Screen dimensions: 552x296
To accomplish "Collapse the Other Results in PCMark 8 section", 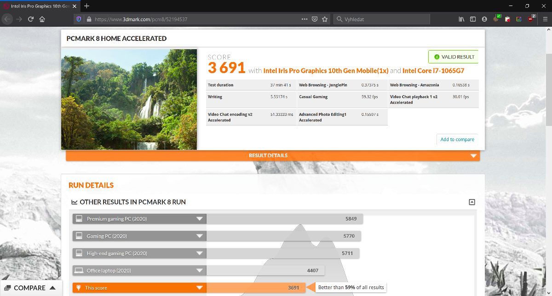I will click(471, 202).
